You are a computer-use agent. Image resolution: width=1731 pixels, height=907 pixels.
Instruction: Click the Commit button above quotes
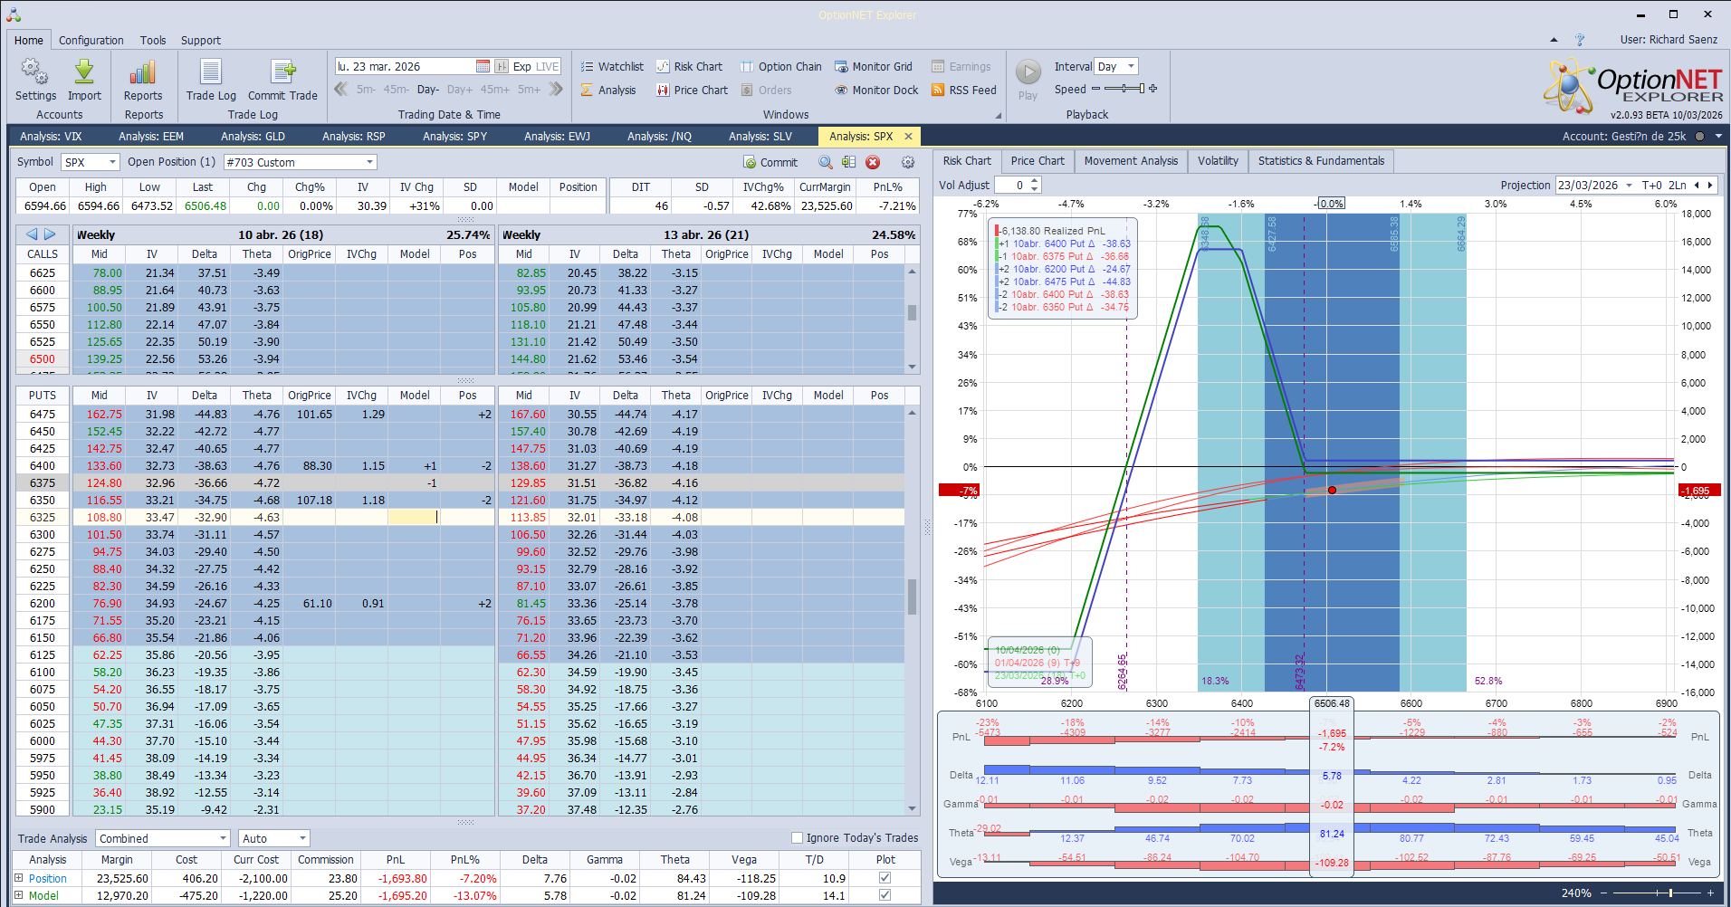pyautogui.click(x=770, y=163)
